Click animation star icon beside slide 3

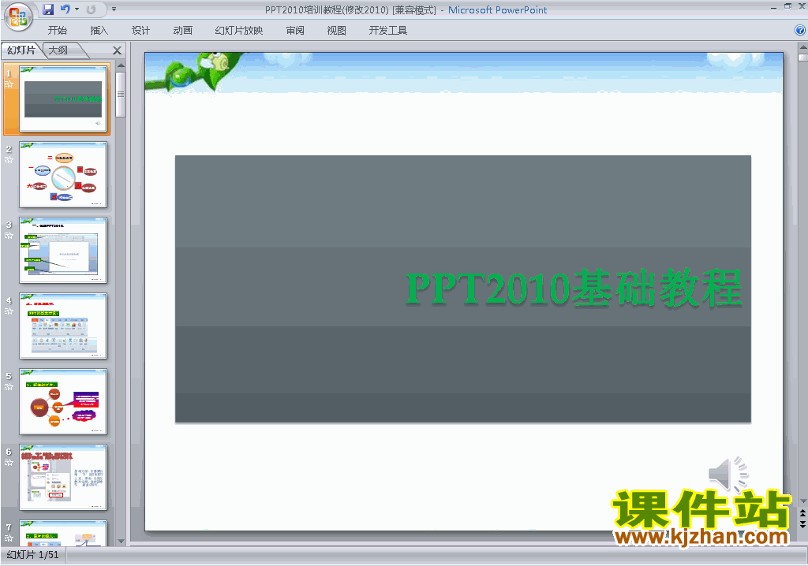tap(9, 236)
